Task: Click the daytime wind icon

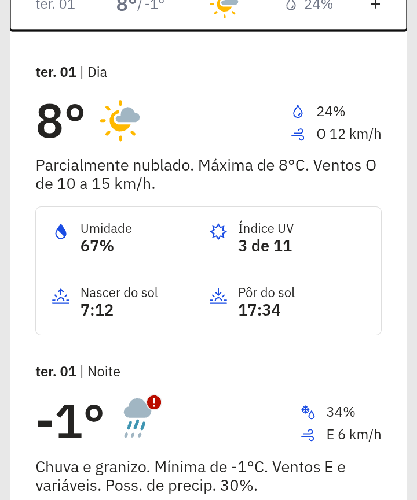Action: pos(298,135)
